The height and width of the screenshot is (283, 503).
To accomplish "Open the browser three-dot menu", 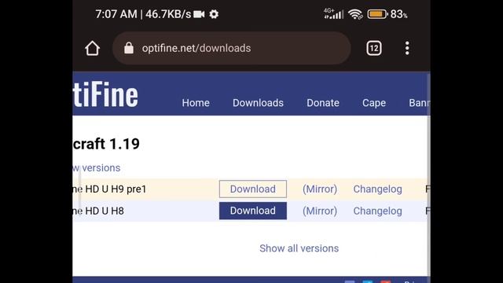I will pos(407,48).
